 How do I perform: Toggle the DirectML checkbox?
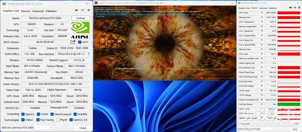pyautogui.click(x=75, y=114)
